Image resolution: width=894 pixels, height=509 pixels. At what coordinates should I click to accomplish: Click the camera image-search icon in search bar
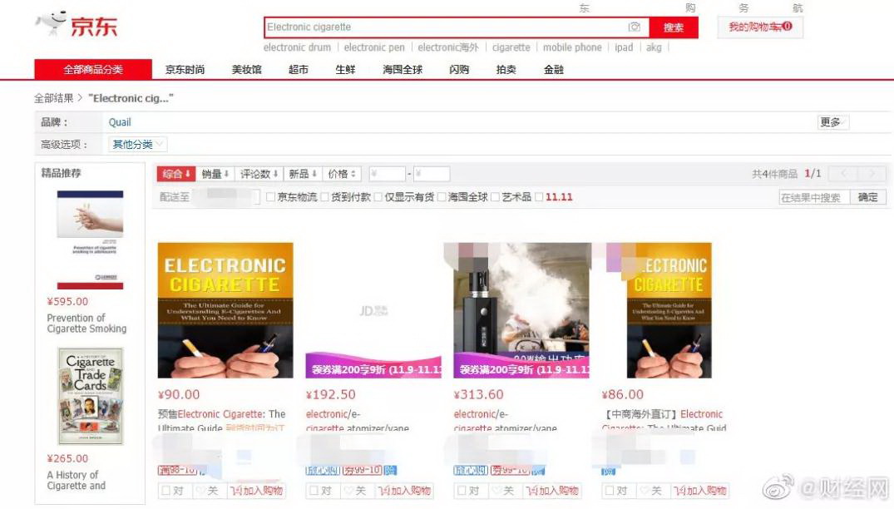click(x=635, y=27)
